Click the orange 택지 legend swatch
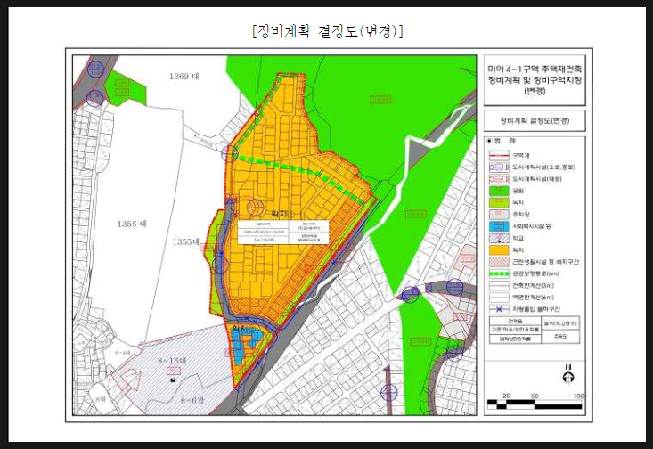Image resolution: width=653 pixels, height=449 pixels. [499, 250]
